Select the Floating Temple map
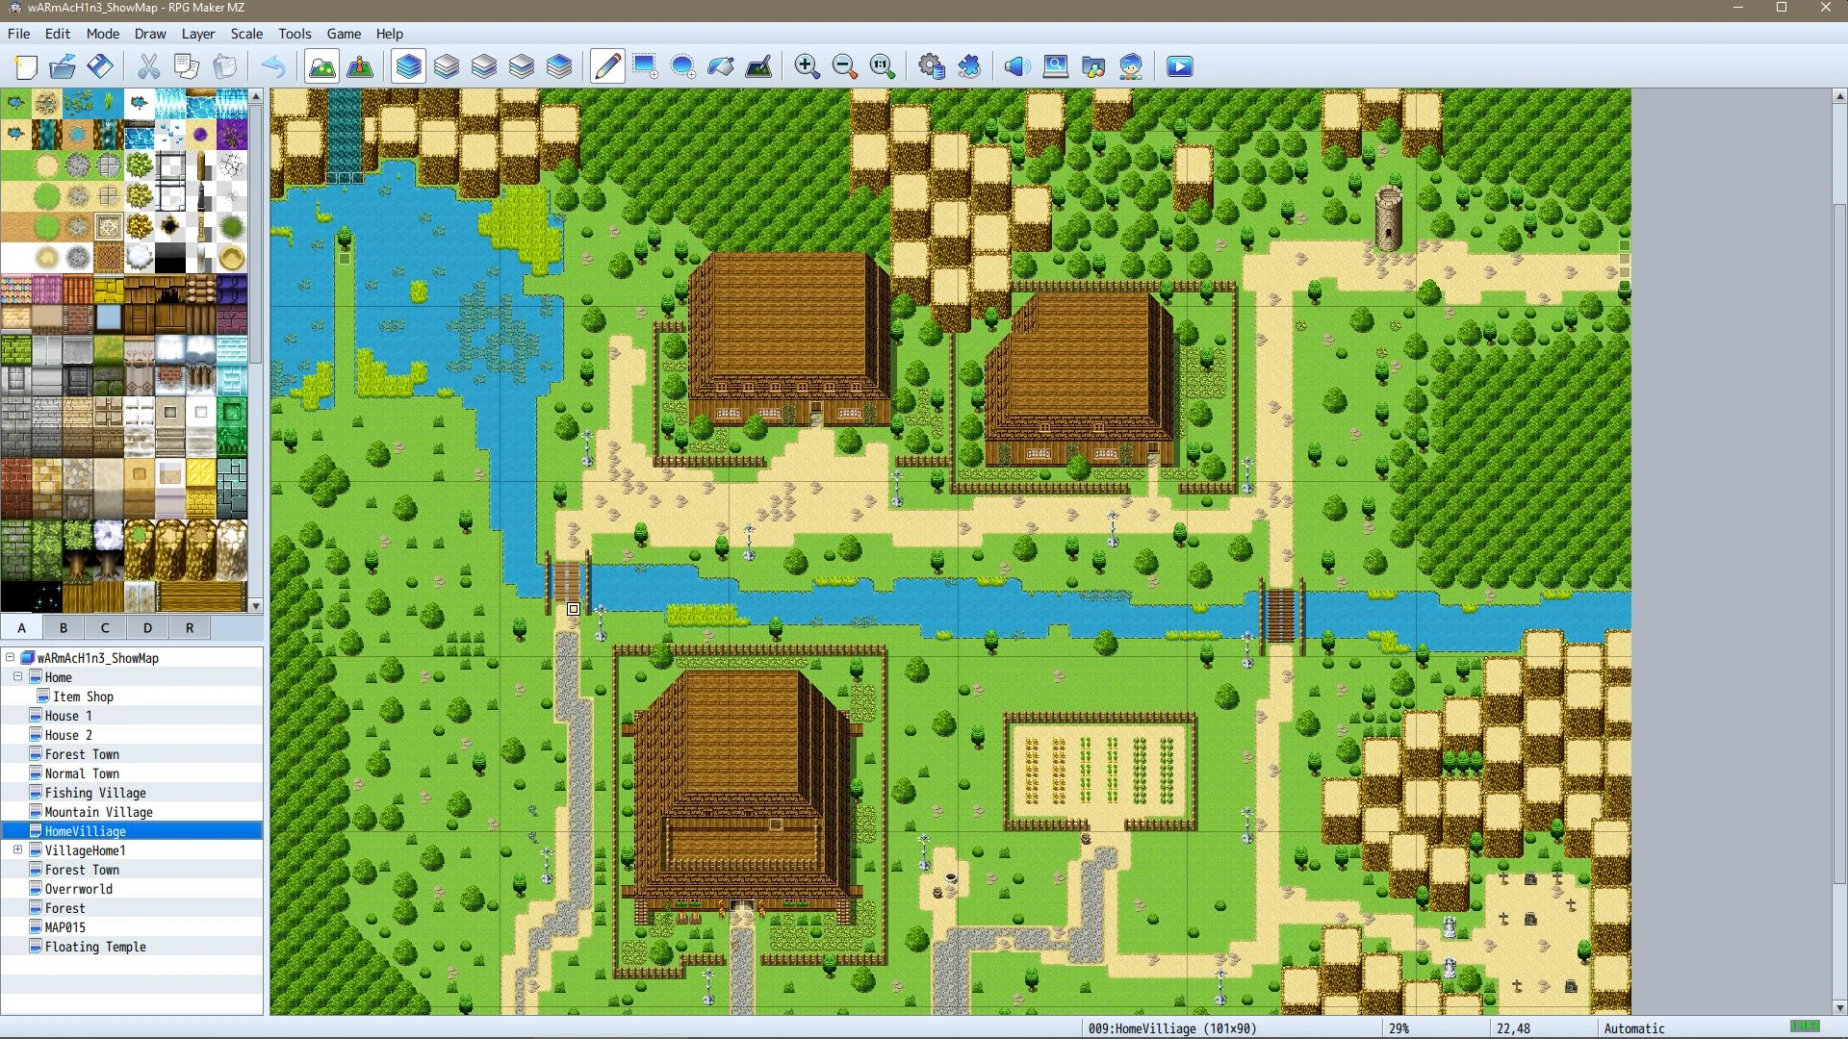 click(95, 946)
